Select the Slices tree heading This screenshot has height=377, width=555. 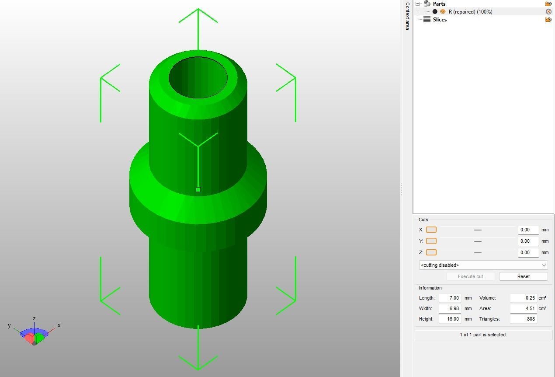(x=440, y=20)
